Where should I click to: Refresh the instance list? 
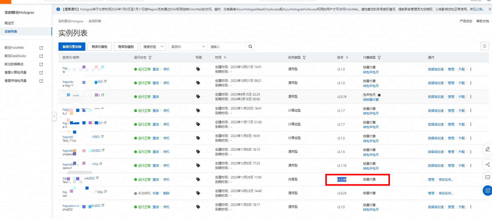[485, 46]
